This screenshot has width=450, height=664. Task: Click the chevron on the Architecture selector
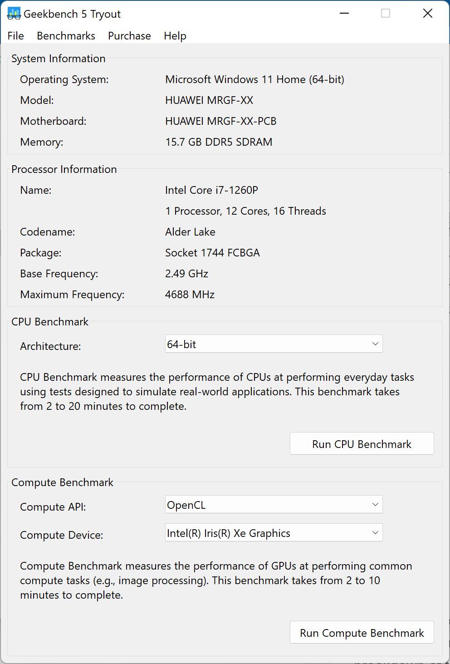pos(375,344)
